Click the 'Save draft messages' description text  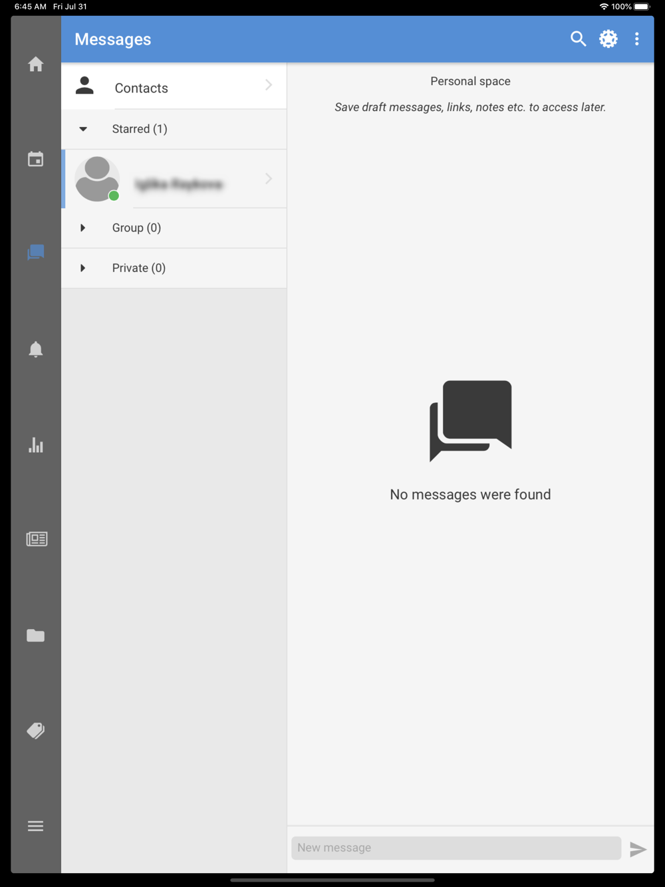[470, 107]
